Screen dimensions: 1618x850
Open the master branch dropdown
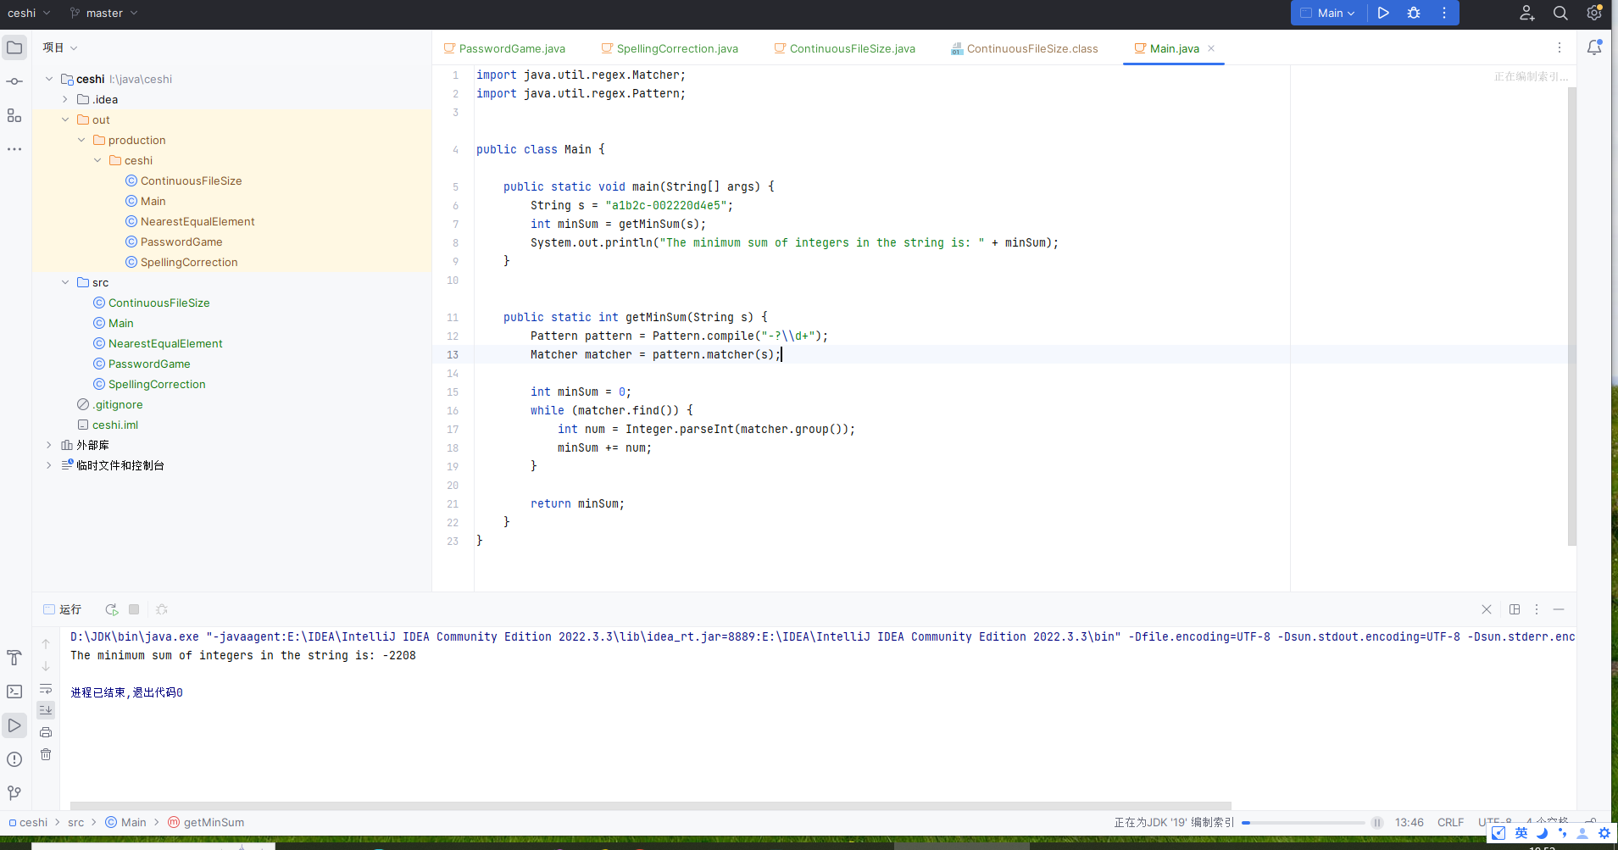click(x=103, y=13)
